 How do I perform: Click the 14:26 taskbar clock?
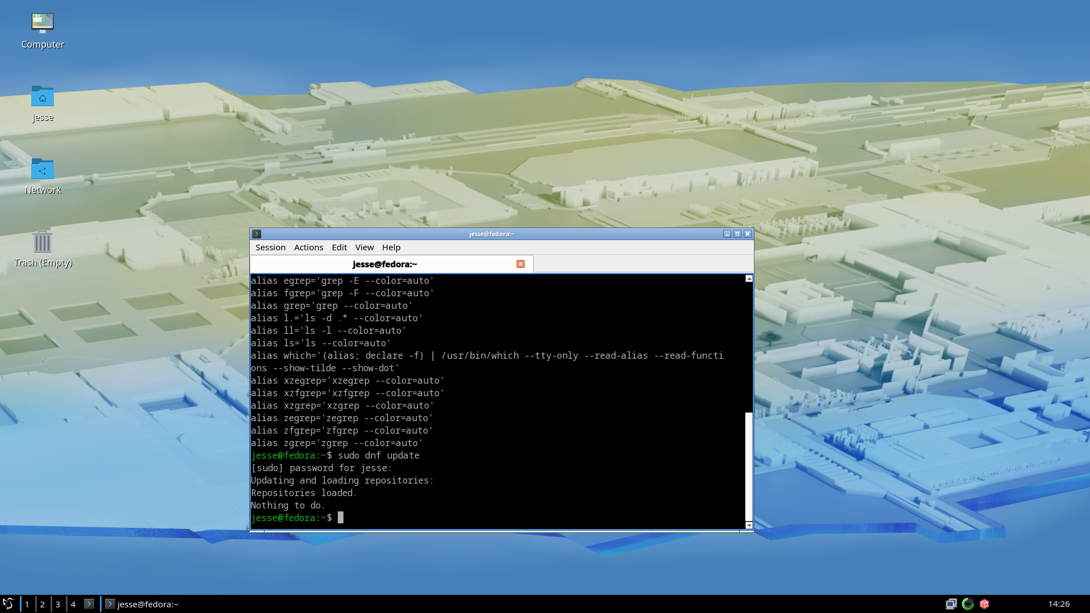1059,604
